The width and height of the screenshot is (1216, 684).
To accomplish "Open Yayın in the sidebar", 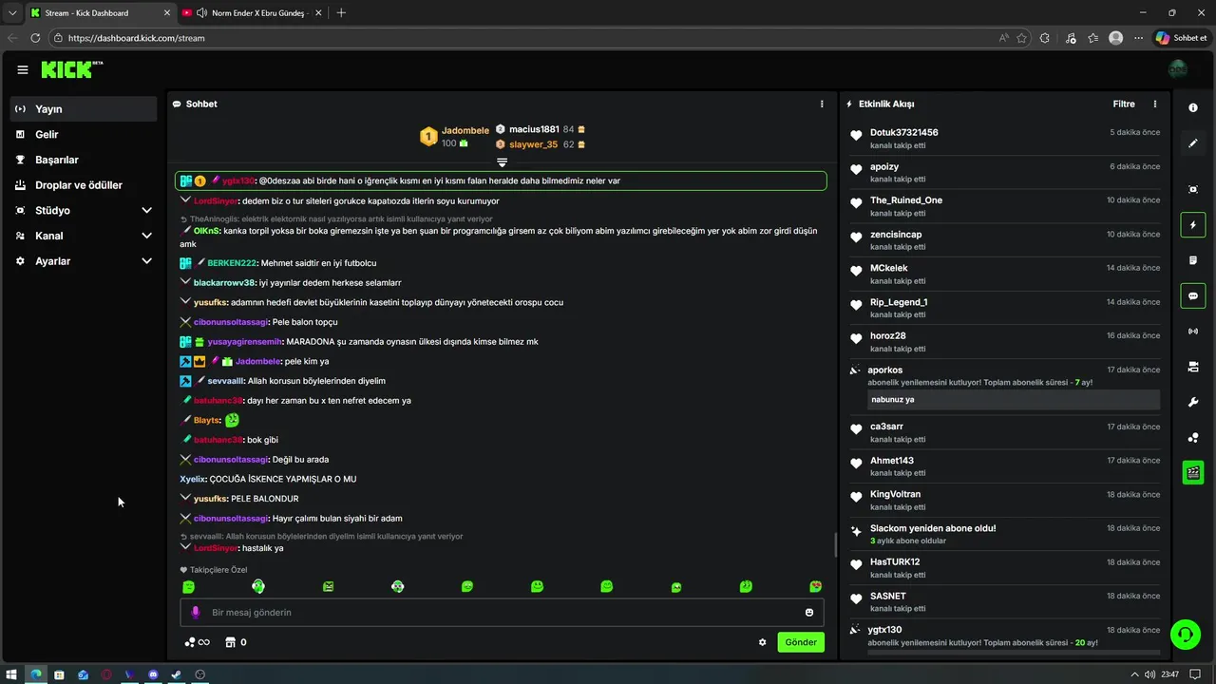I will pyautogui.click(x=84, y=109).
